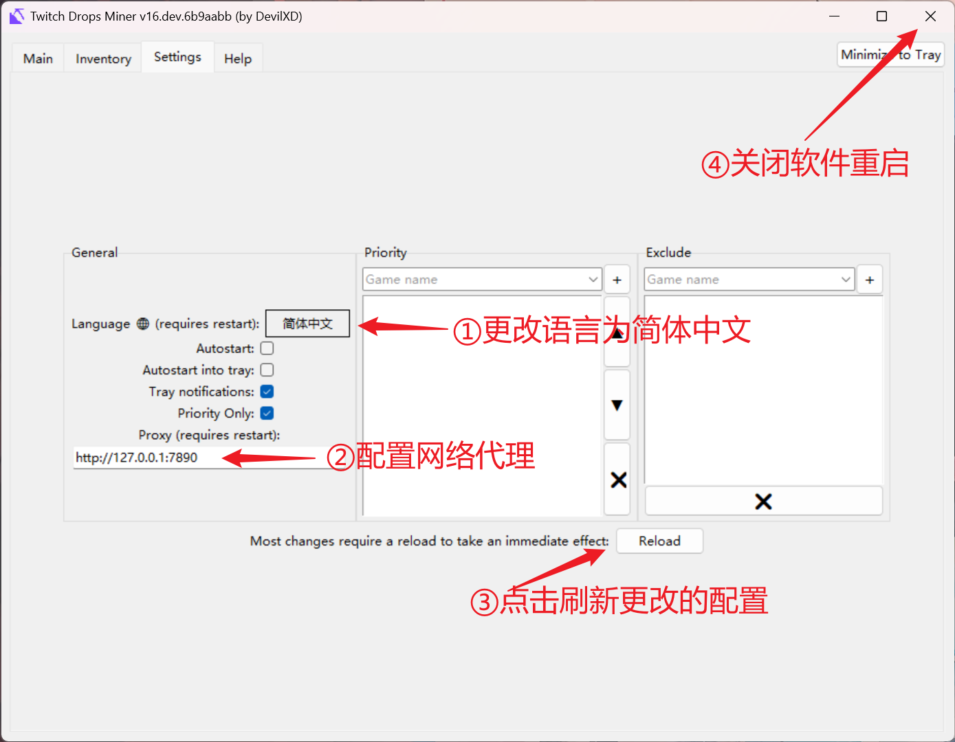
Task: Move selected priority game up
Action: click(x=617, y=332)
